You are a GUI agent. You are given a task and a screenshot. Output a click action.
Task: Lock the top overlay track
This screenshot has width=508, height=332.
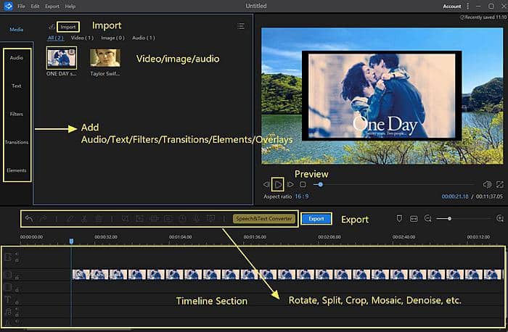[x=17, y=260]
